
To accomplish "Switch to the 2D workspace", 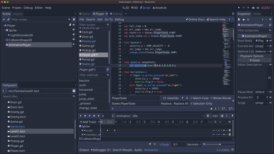I will click(x=125, y=8).
